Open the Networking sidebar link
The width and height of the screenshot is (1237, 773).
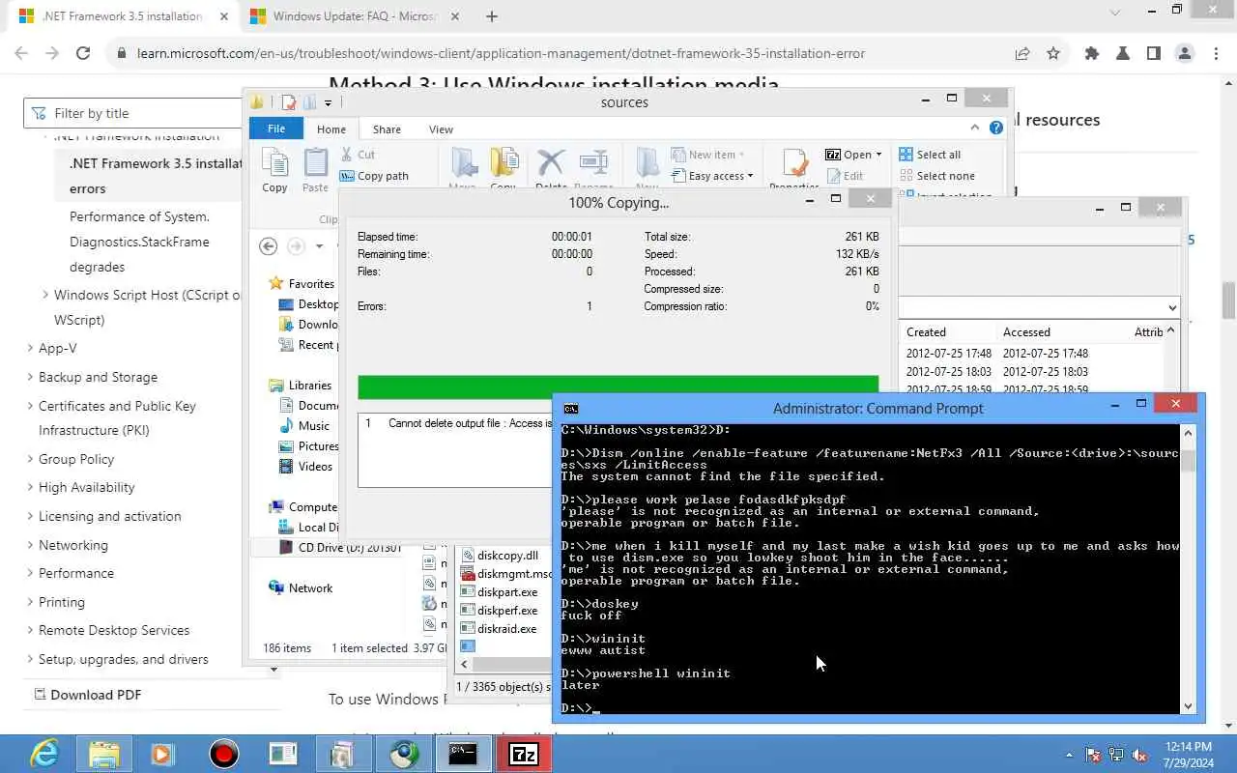pos(73,545)
